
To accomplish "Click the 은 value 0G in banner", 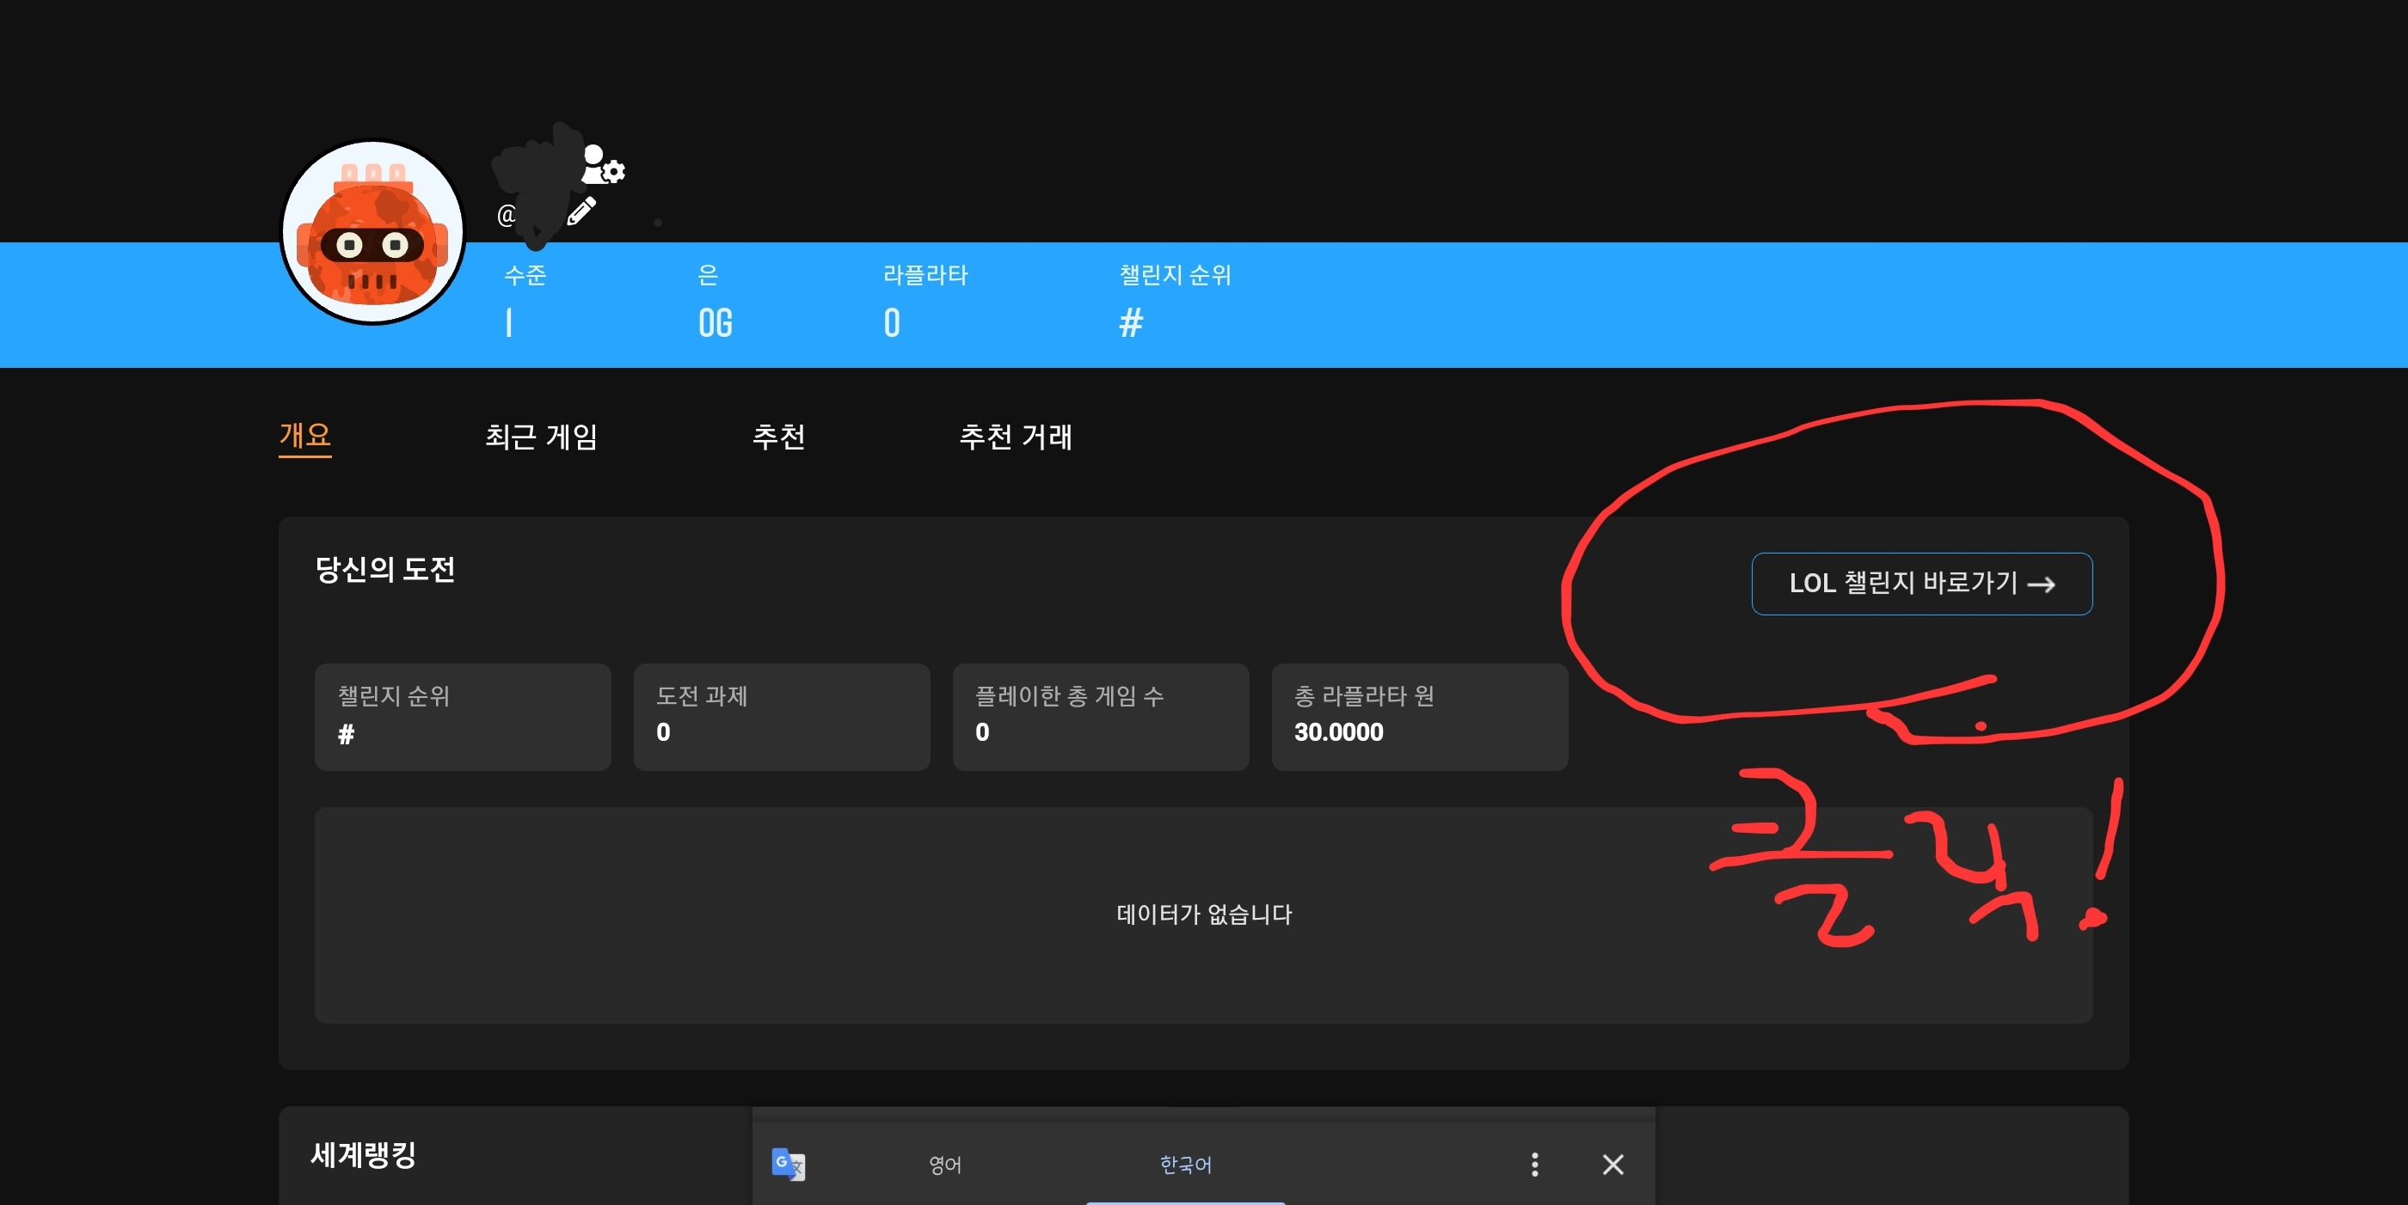I will 716,323.
